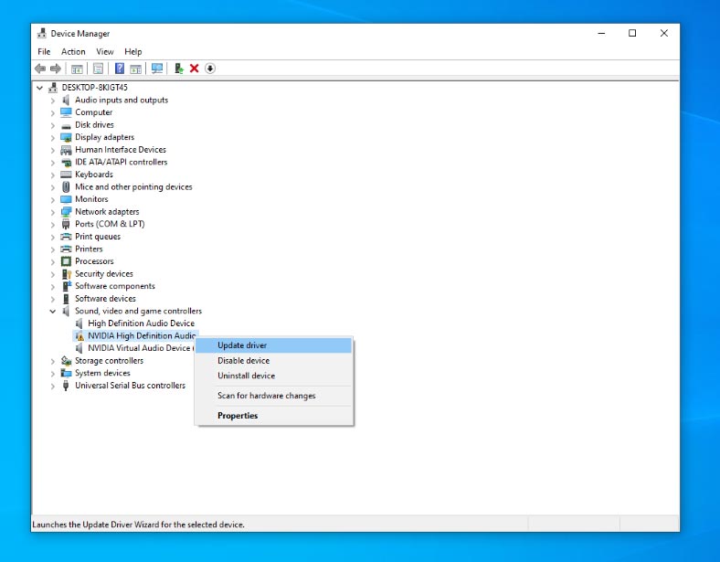Image resolution: width=720 pixels, height=562 pixels.
Task: Click the Disable device down-arrow toolbar icon
Action: coord(210,69)
